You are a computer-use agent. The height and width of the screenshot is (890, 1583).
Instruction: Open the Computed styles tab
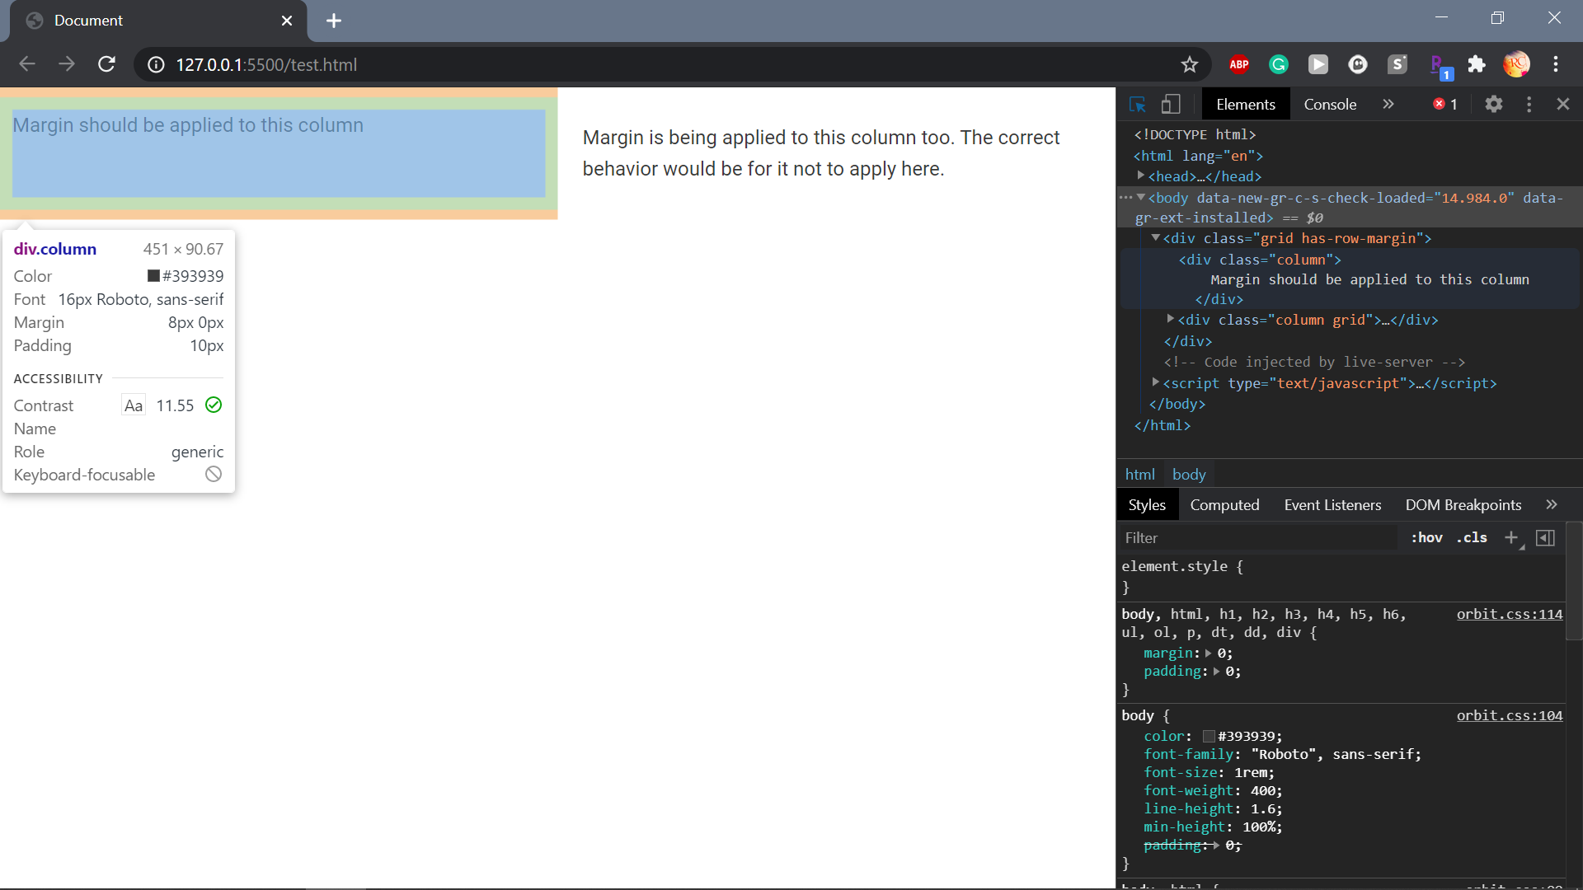tap(1225, 504)
